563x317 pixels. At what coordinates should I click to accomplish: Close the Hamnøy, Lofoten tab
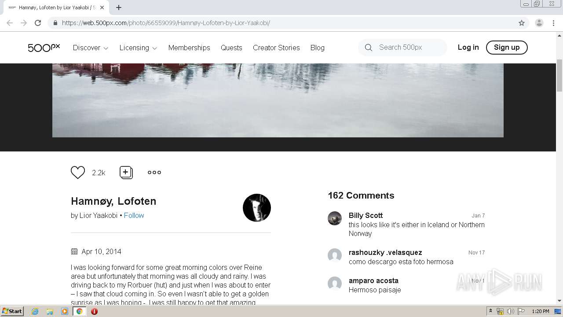102,7
